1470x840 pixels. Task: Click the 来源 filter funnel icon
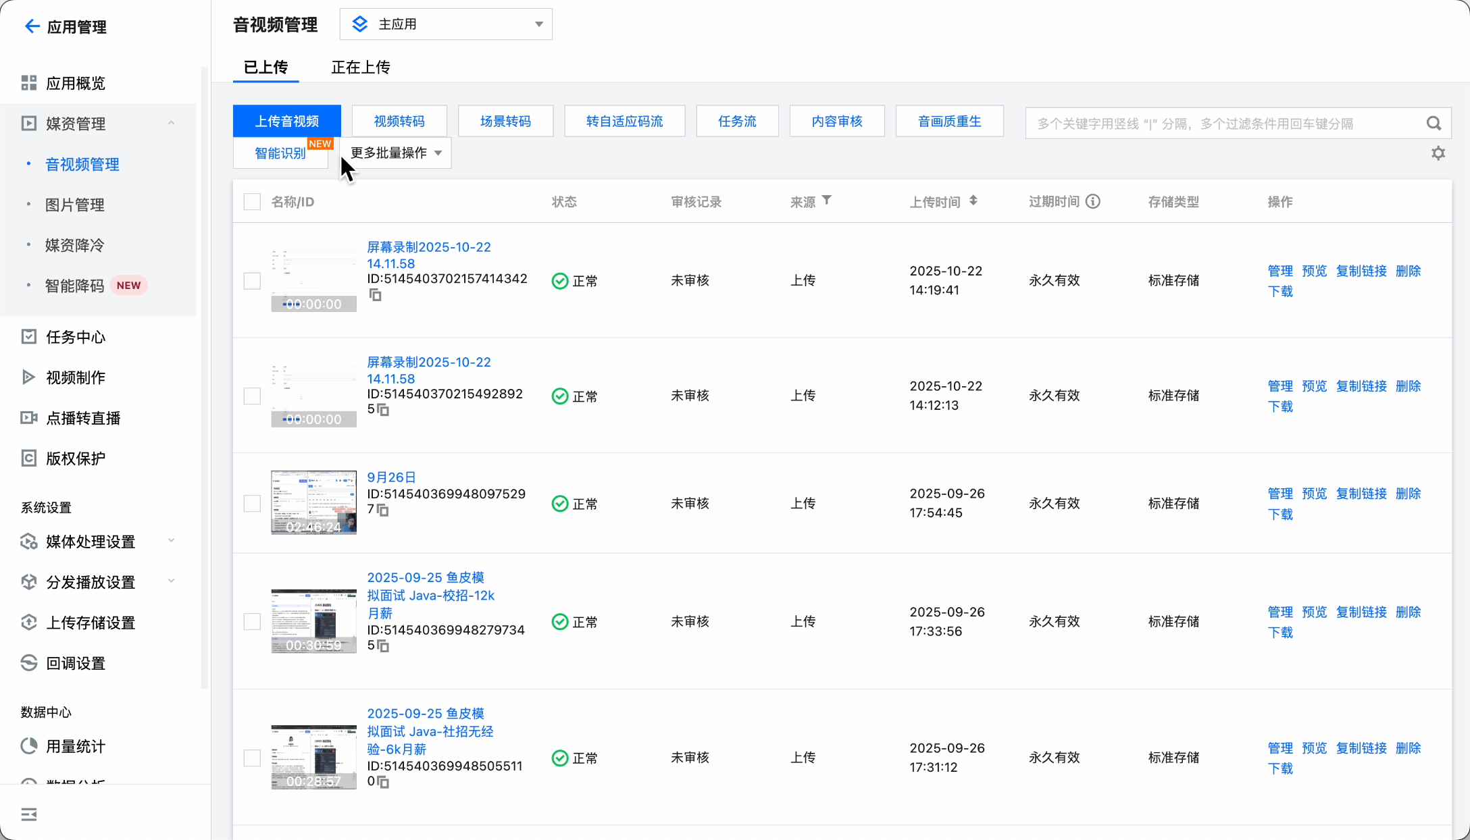(x=827, y=201)
